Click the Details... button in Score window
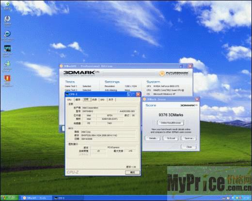Screen dimensions: 252x201 (153, 138)
